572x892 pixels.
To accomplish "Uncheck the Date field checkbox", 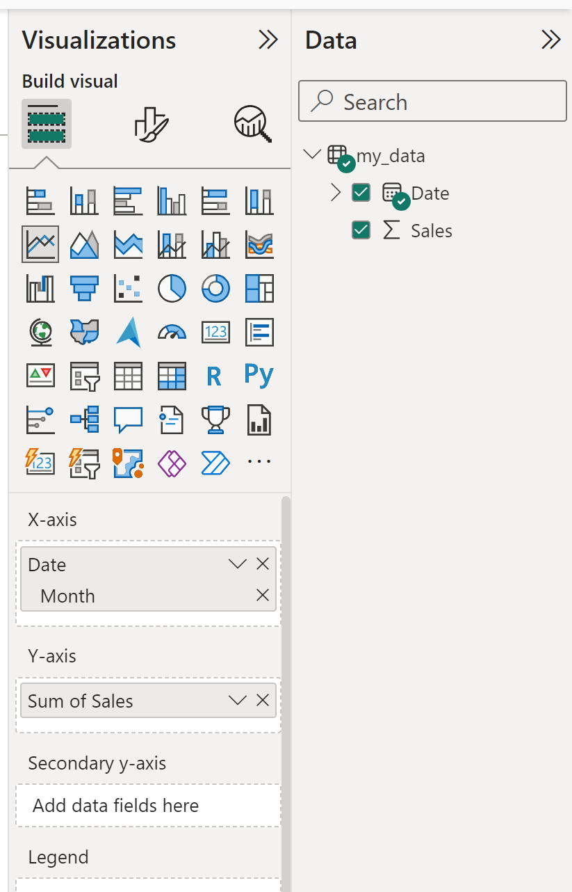I will (x=361, y=193).
